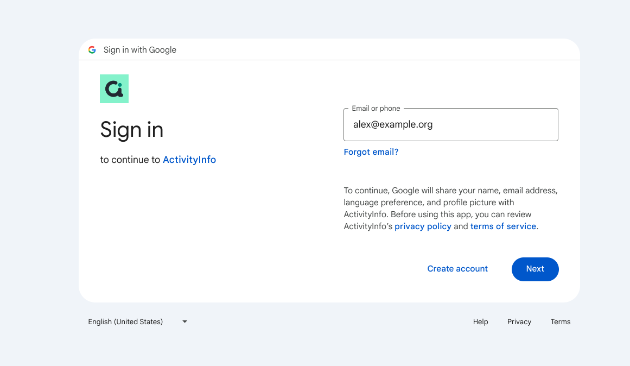
Task: Click the Forgot email? link
Action: coord(371,152)
